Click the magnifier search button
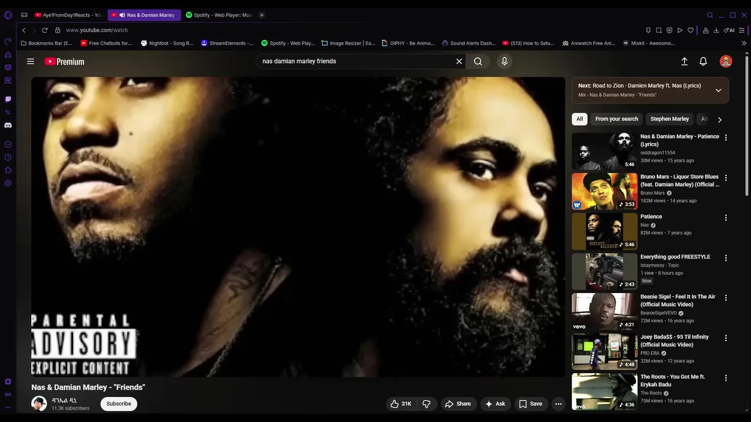The width and height of the screenshot is (751, 422). 478,61
